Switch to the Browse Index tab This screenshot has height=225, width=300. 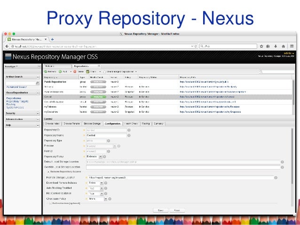point(52,124)
